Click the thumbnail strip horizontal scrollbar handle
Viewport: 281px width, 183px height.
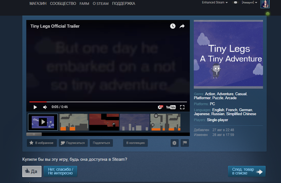[34, 134]
